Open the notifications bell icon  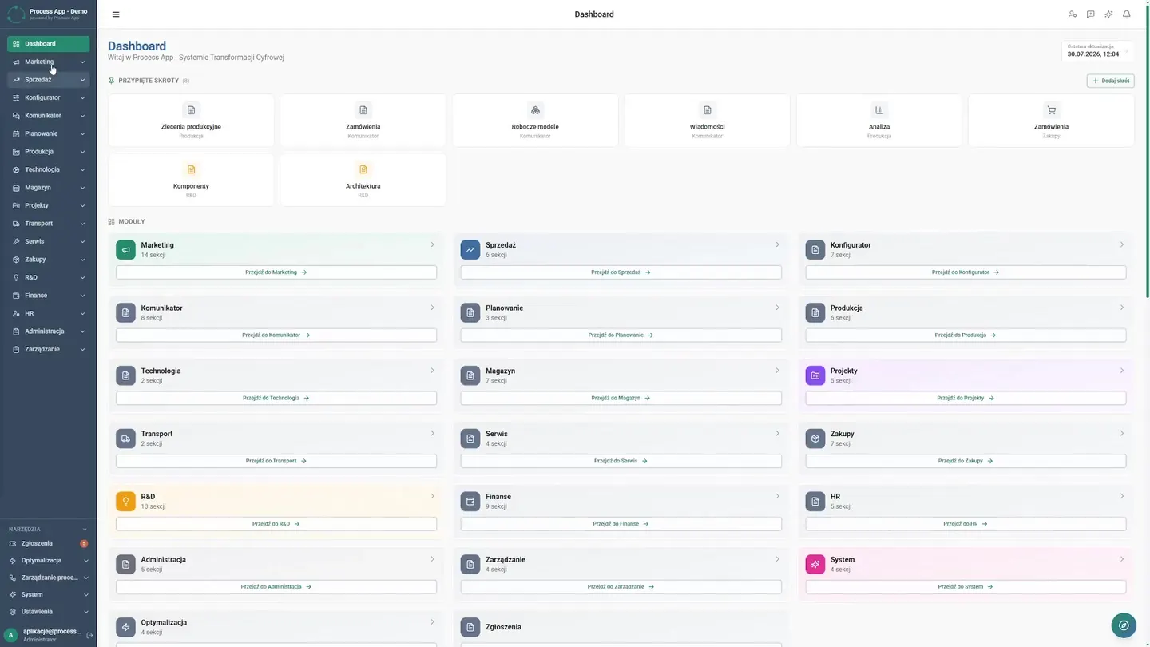(x=1127, y=14)
